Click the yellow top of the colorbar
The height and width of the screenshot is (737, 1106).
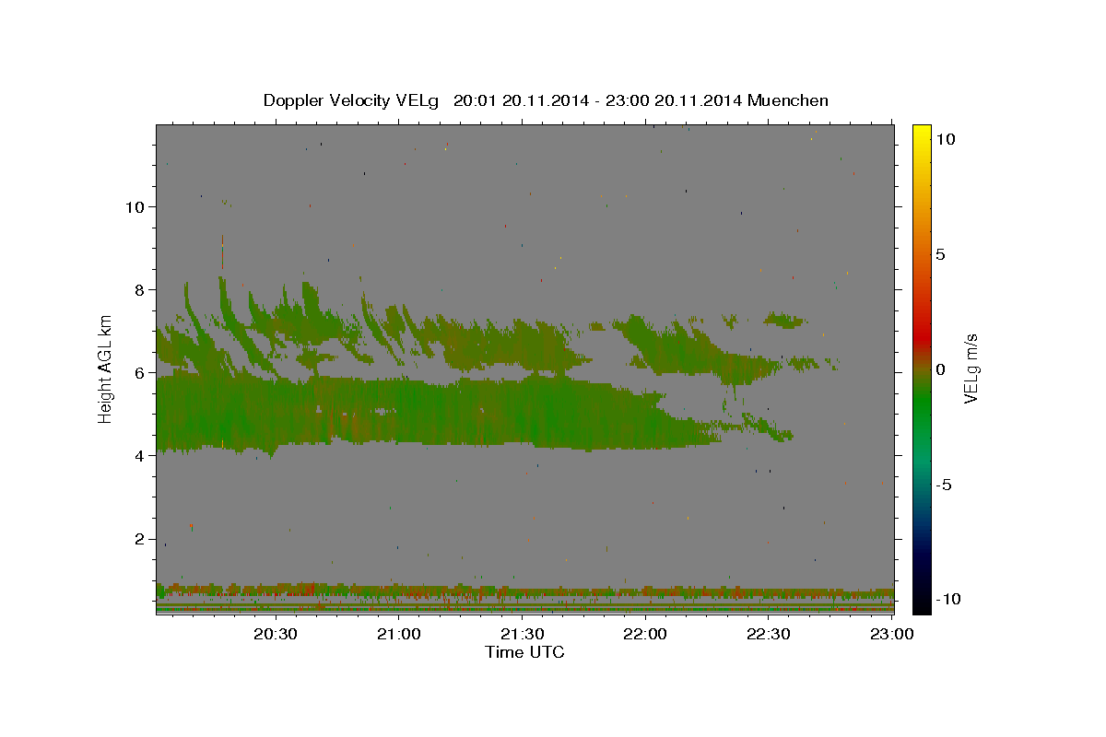921,134
